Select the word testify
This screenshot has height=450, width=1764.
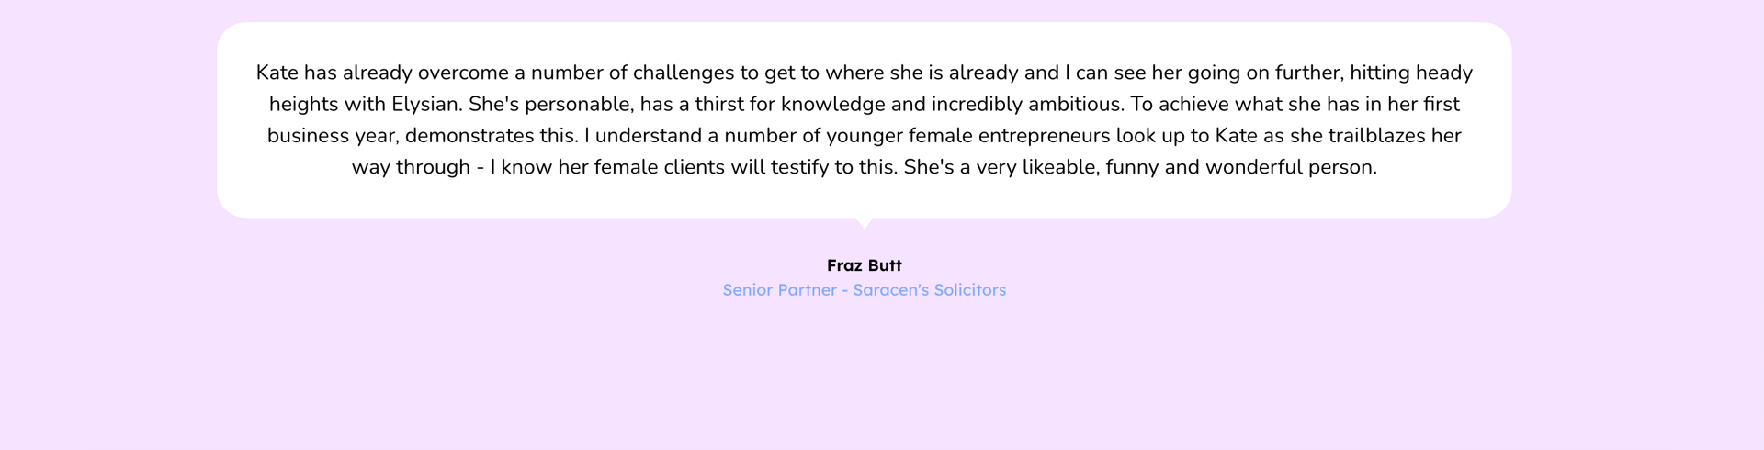coord(802,167)
